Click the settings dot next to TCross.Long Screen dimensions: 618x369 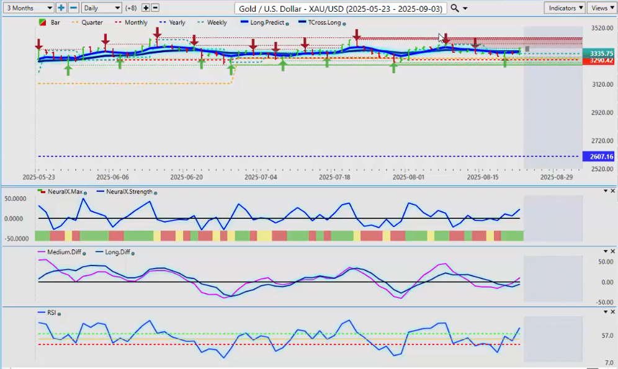coord(344,24)
